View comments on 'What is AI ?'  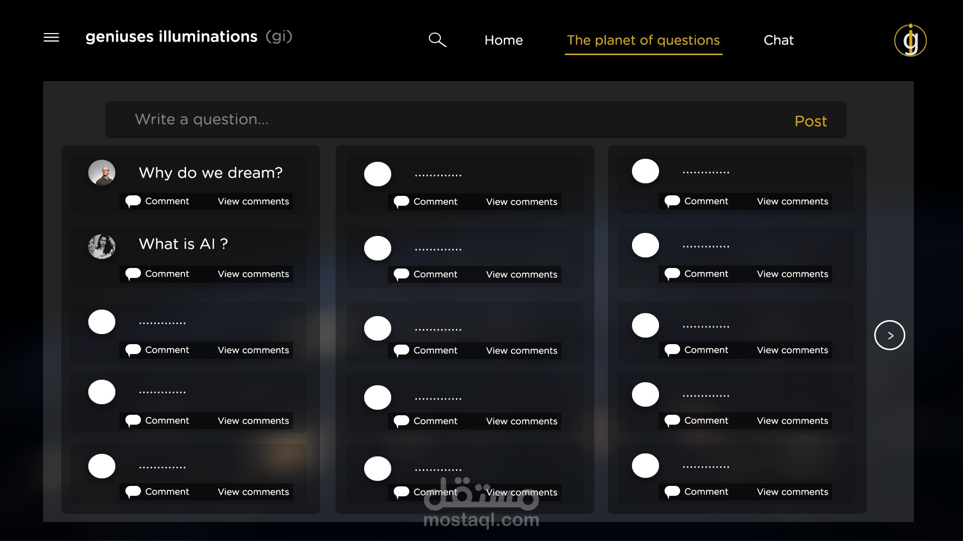[253, 274]
